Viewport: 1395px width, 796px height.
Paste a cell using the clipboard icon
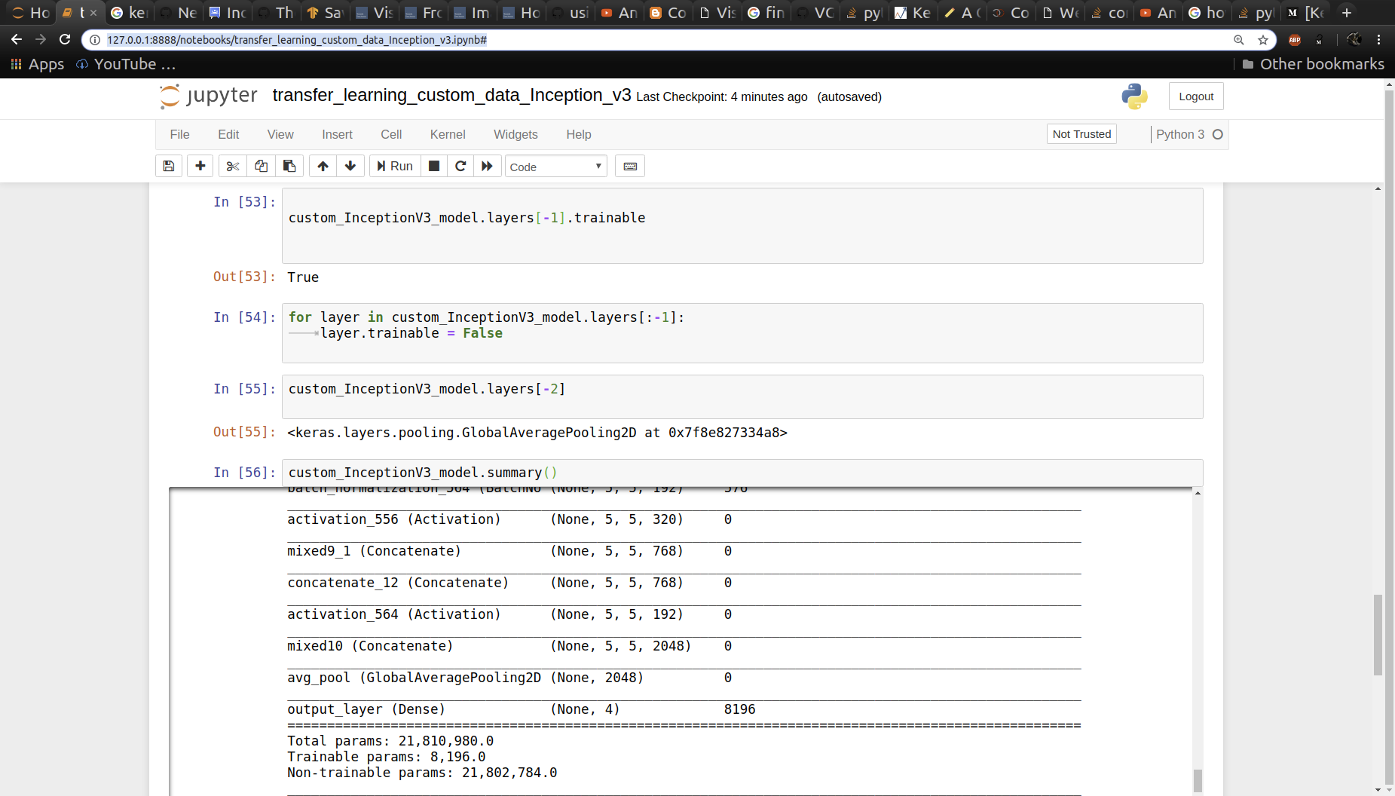[289, 166]
